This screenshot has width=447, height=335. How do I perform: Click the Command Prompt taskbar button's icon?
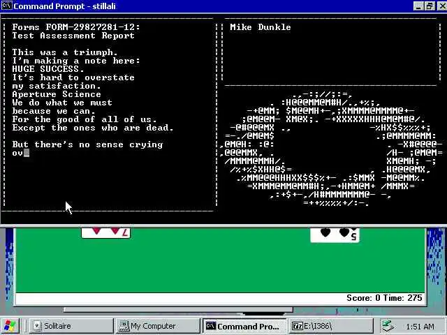click(x=211, y=326)
